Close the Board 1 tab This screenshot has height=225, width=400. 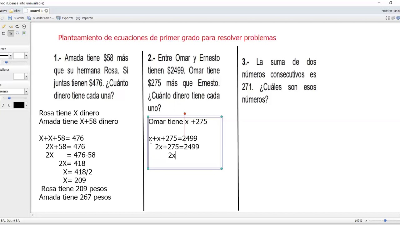point(46,11)
